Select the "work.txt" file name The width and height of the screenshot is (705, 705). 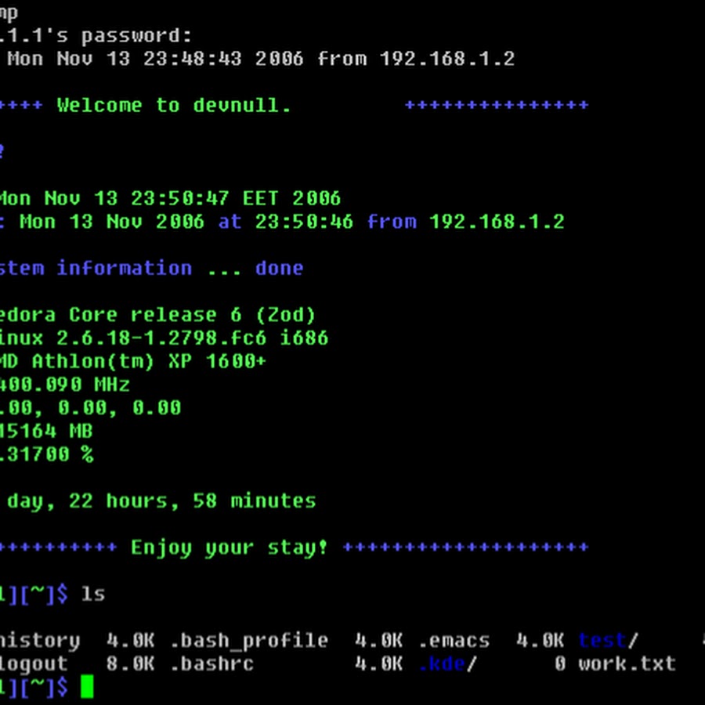(627, 664)
